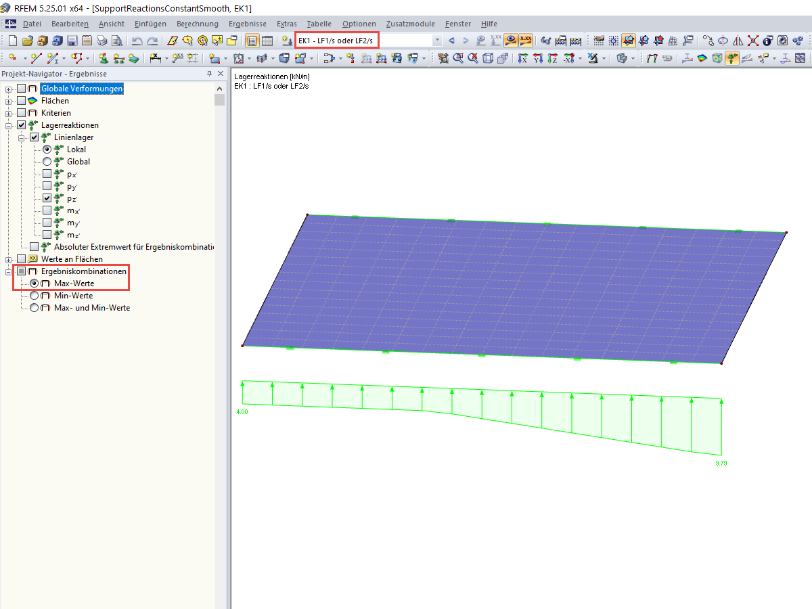Select the Global radio option
812x609 pixels.
[47, 162]
